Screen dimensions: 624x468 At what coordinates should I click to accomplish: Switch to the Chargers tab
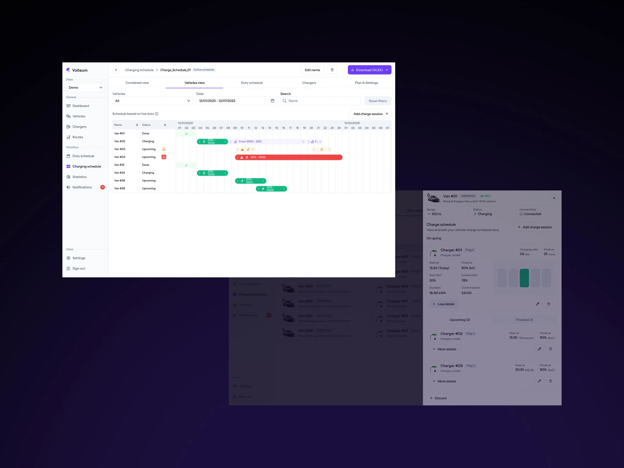click(309, 83)
